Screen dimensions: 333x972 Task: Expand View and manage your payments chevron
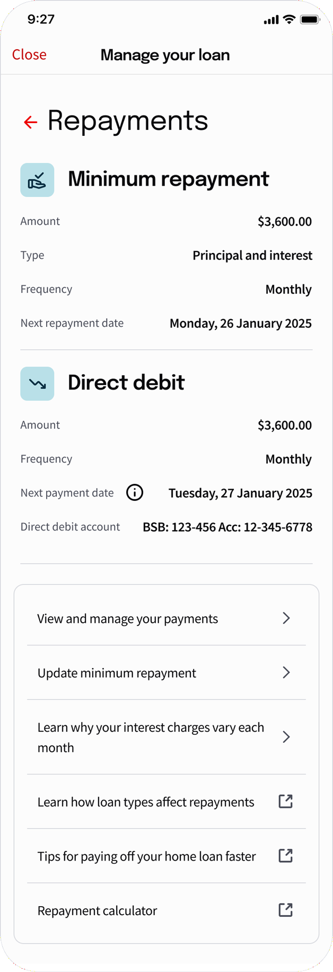coord(286,618)
